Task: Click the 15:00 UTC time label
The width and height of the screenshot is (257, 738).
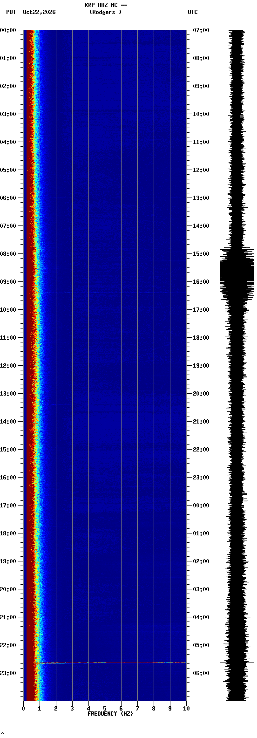Action: point(201,254)
